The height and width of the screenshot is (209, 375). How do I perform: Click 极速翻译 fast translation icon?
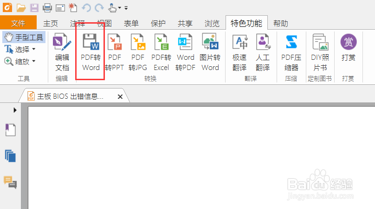(239, 52)
